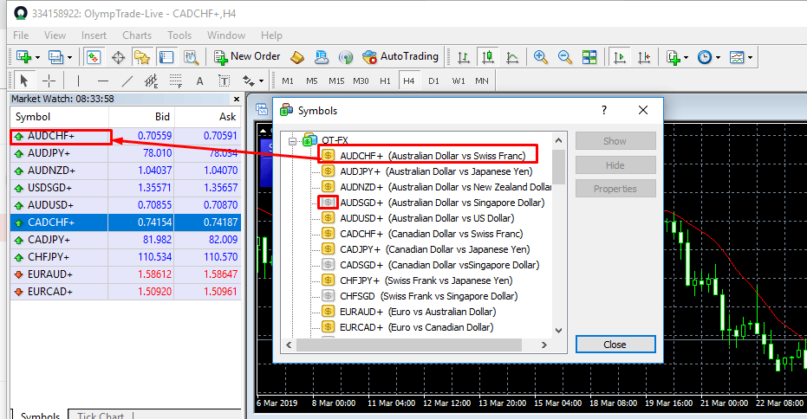Viewport: 807px width, 419px height.
Task: Switch chart to candlesticks icon
Action: 488,57
